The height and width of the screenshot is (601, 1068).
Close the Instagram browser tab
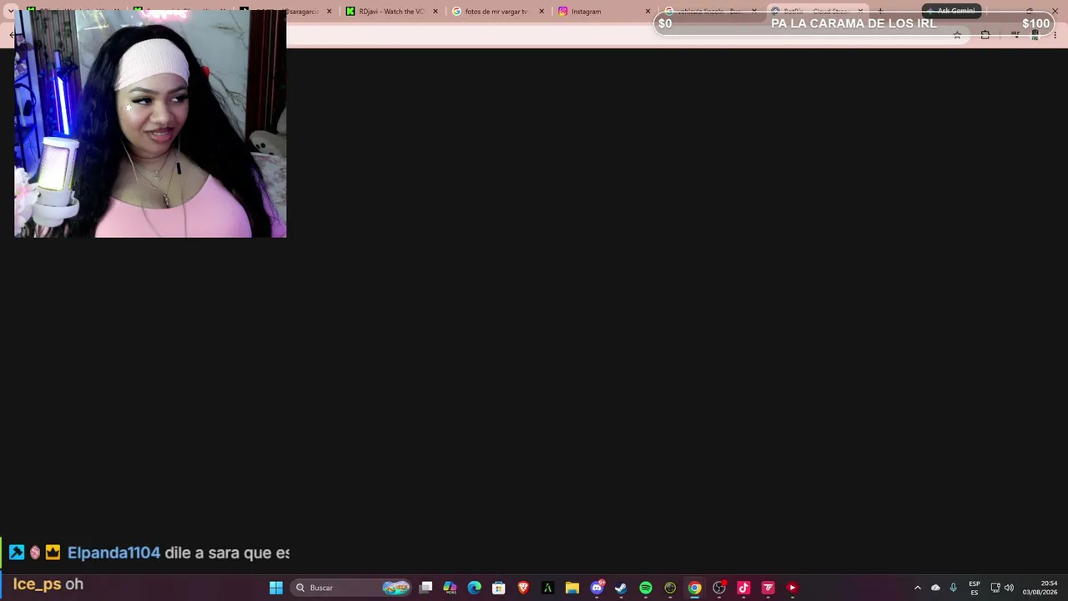tap(647, 12)
